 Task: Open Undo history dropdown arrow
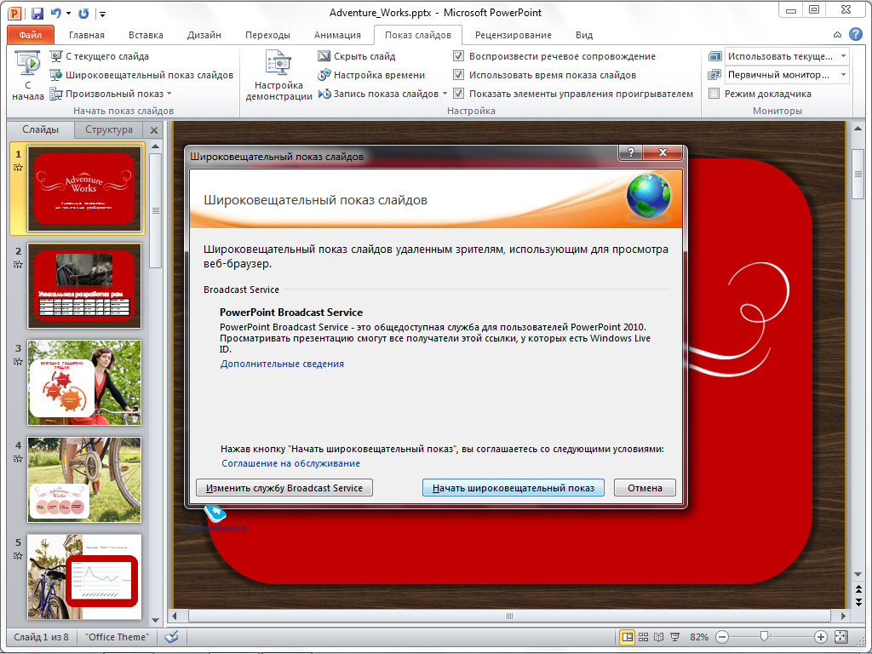tap(68, 13)
